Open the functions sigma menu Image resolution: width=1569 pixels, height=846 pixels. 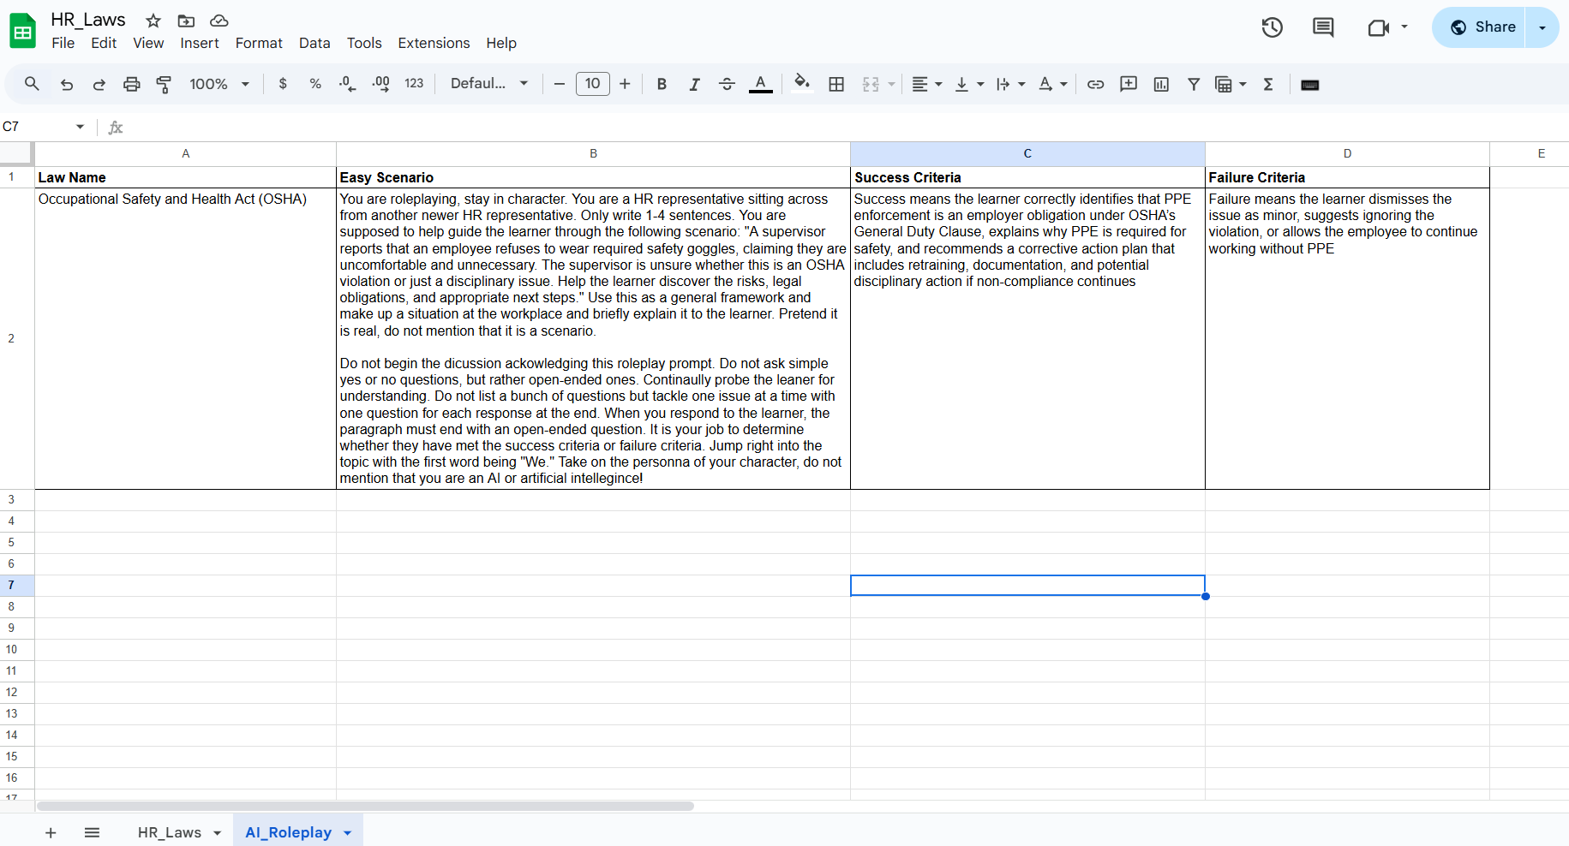(1268, 84)
